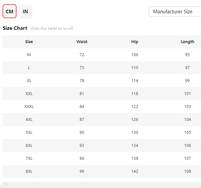Click the Waist column header
201x188 pixels.
click(82, 42)
